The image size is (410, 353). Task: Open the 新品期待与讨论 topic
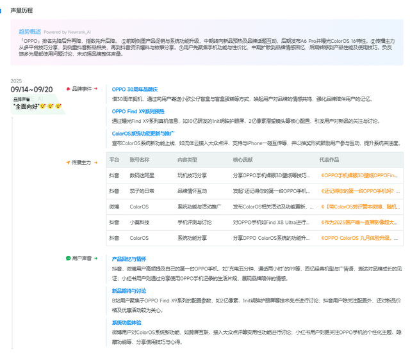pyautogui.click(x=129, y=291)
